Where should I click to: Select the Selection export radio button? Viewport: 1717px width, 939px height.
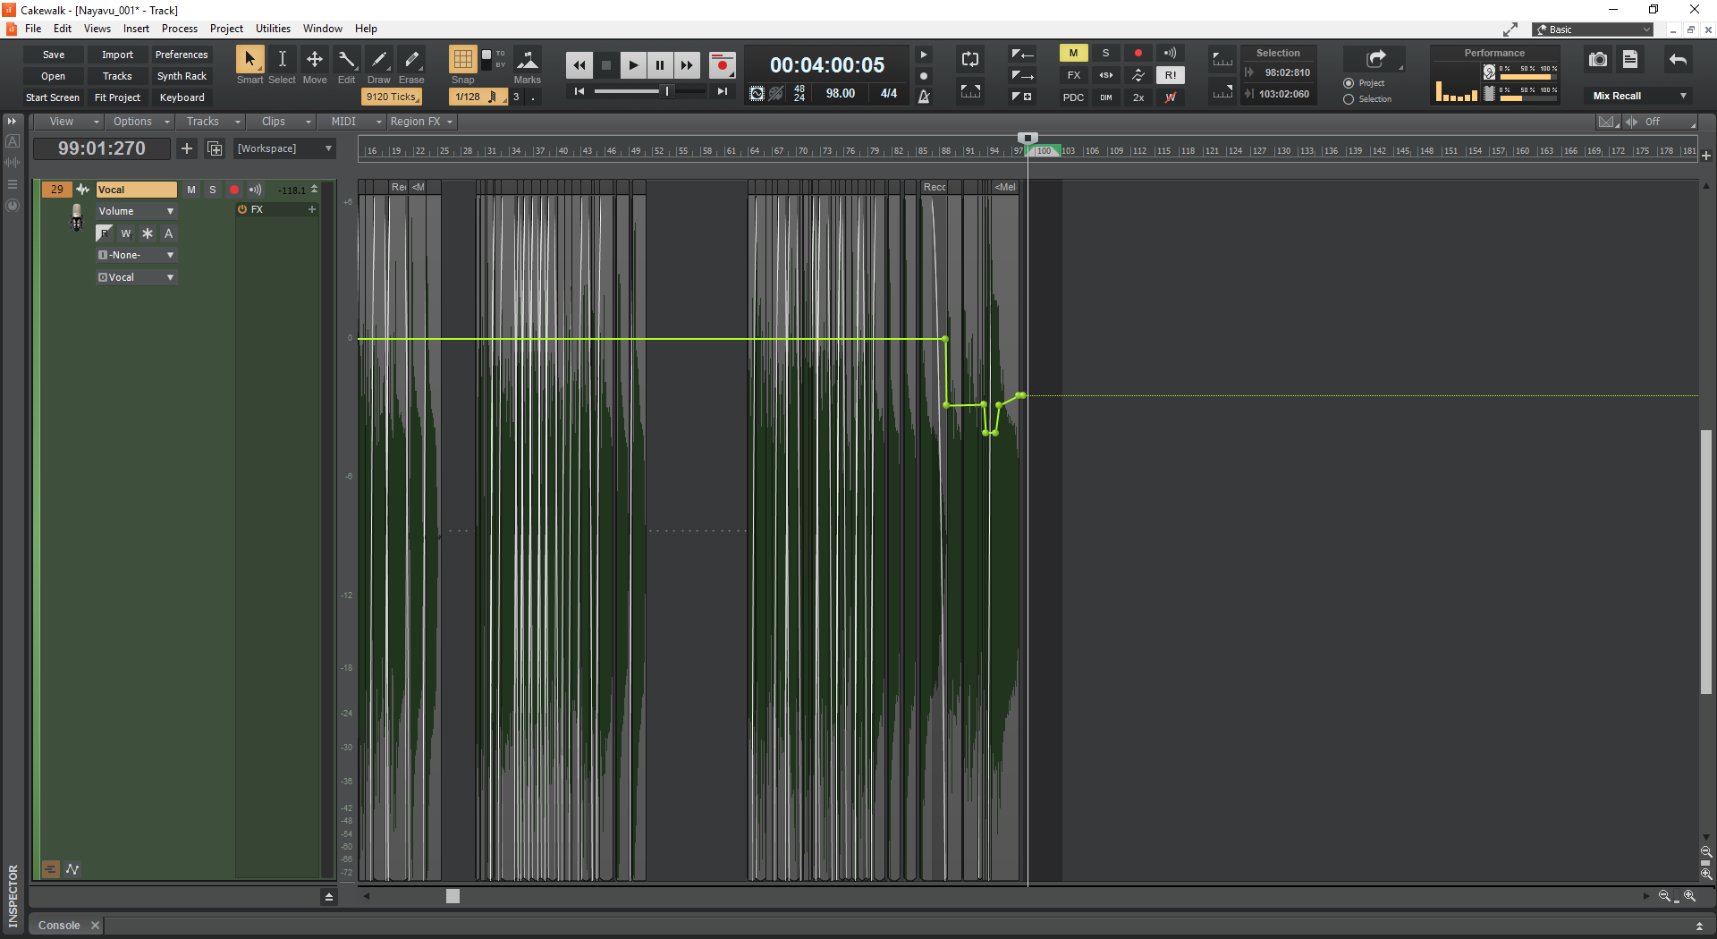[1349, 99]
